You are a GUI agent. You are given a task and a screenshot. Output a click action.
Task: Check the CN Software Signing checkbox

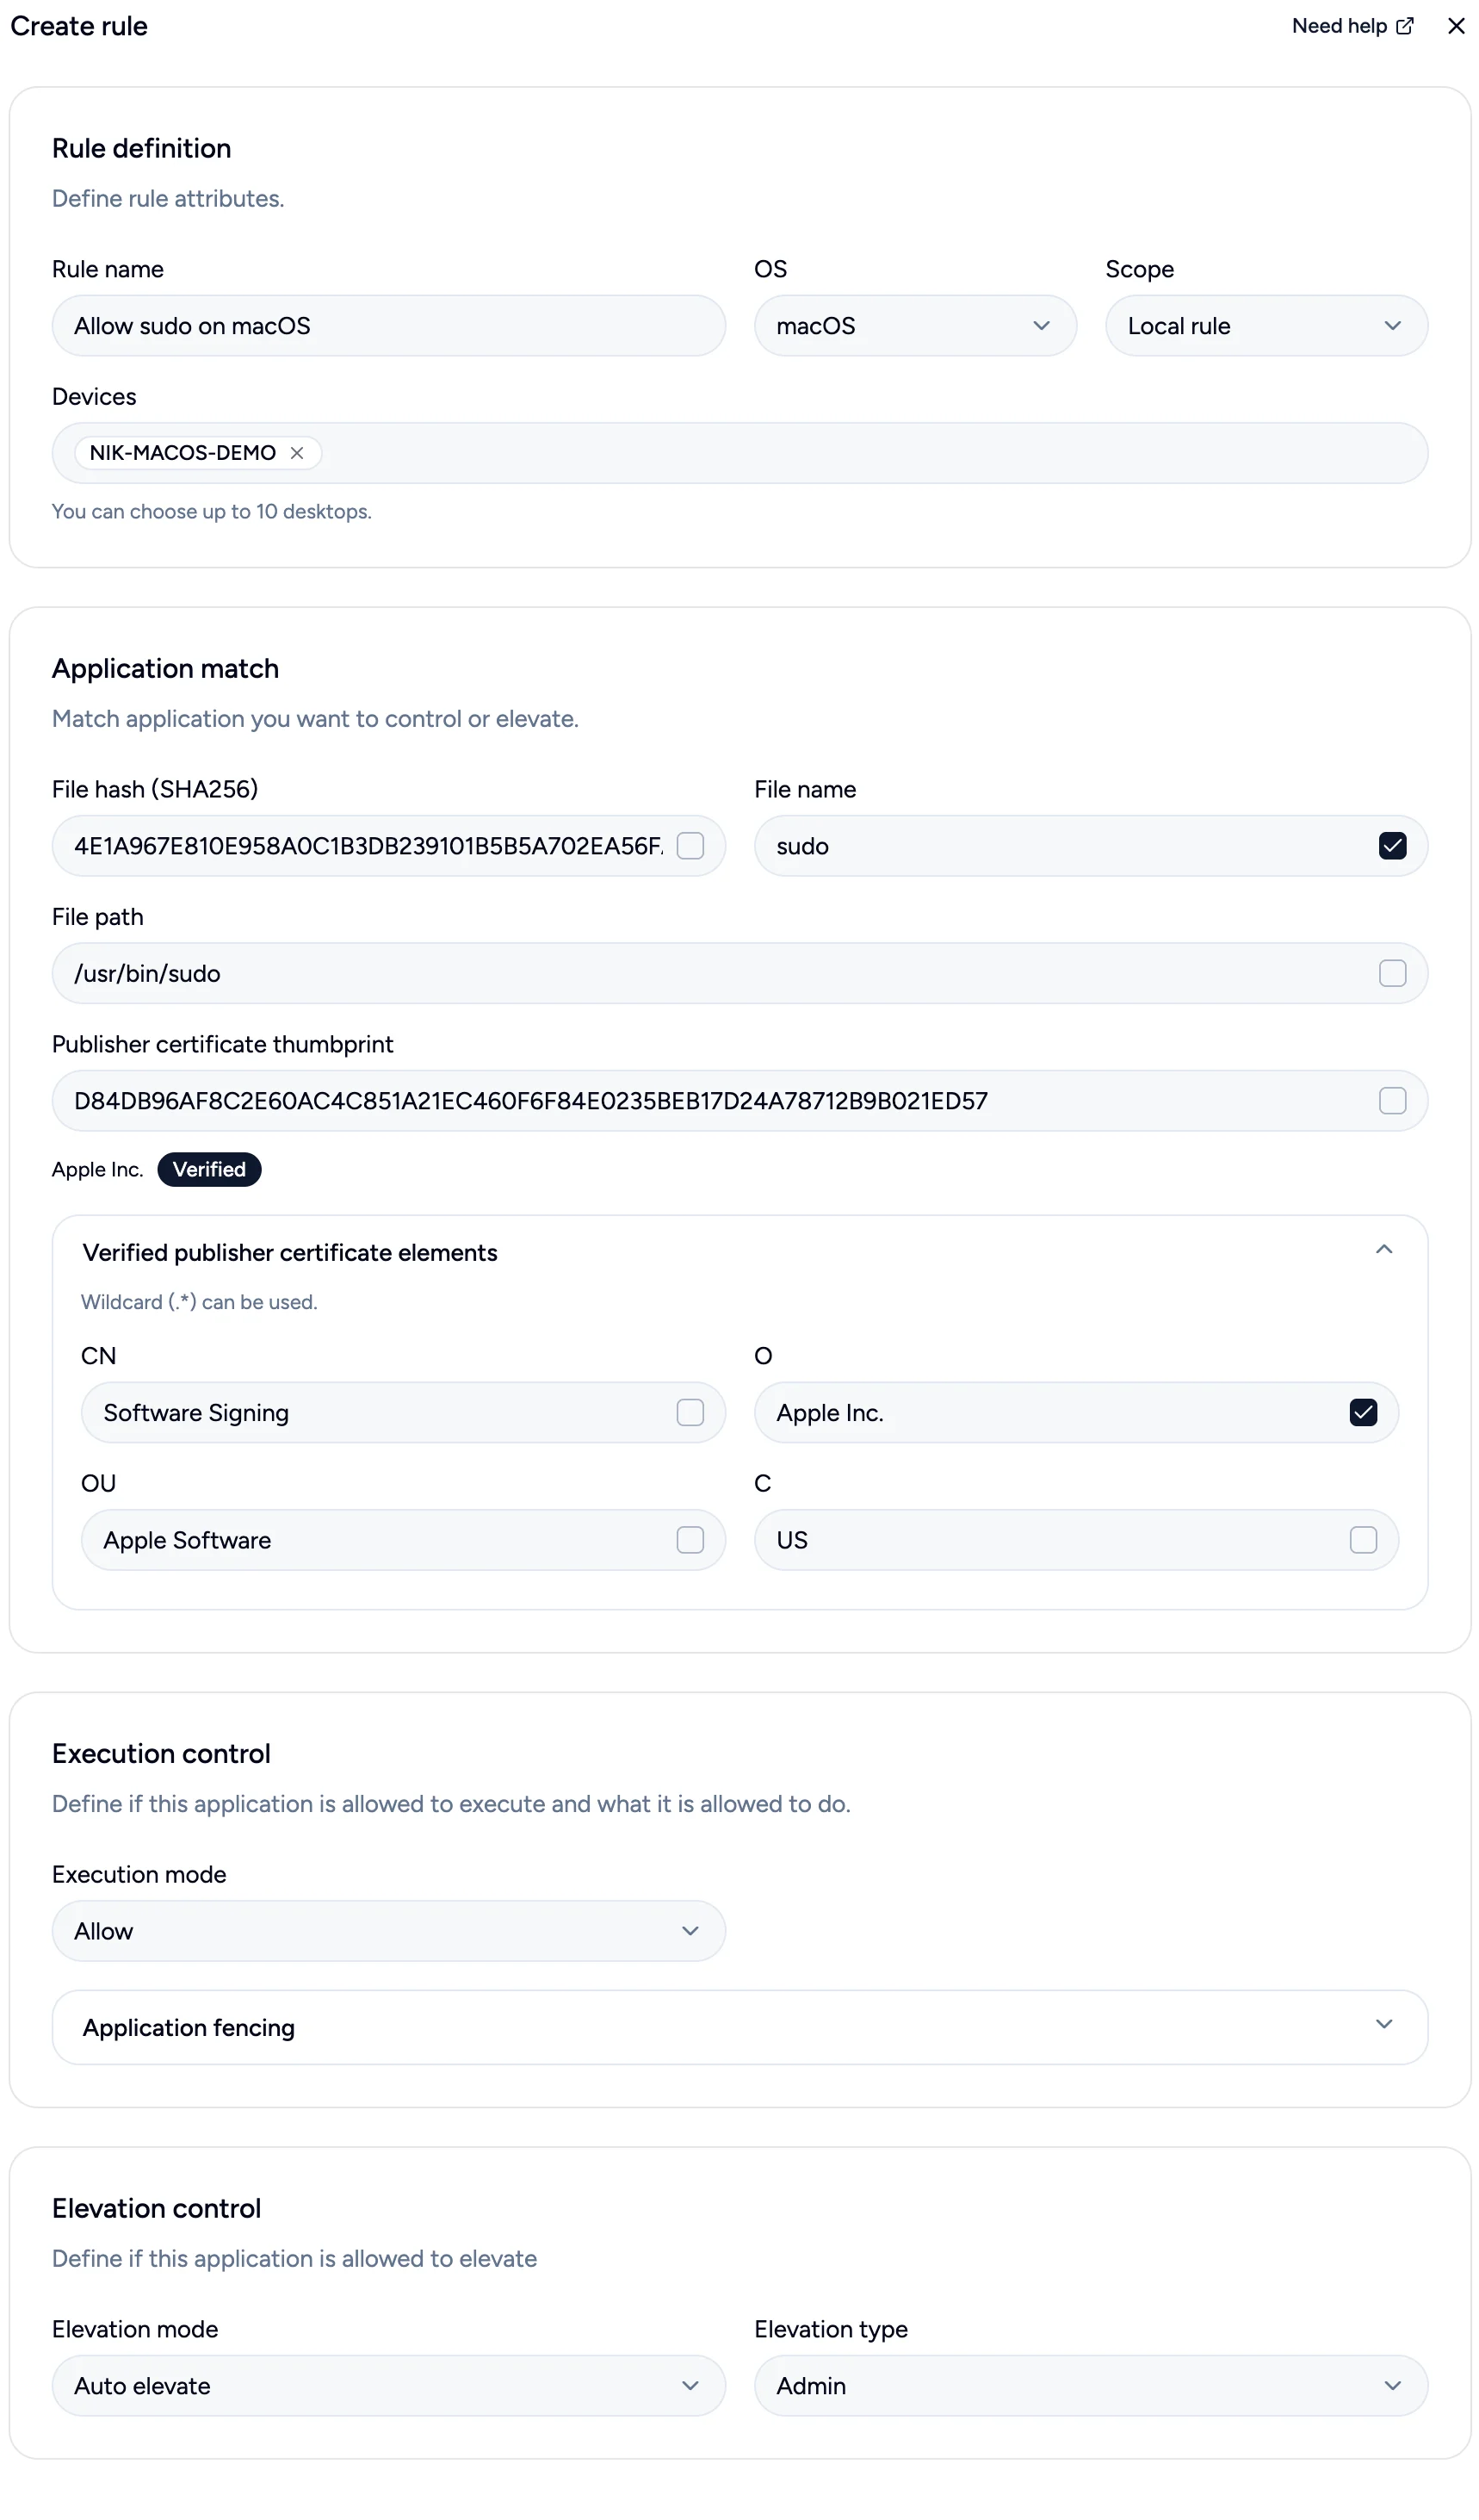point(690,1413)
